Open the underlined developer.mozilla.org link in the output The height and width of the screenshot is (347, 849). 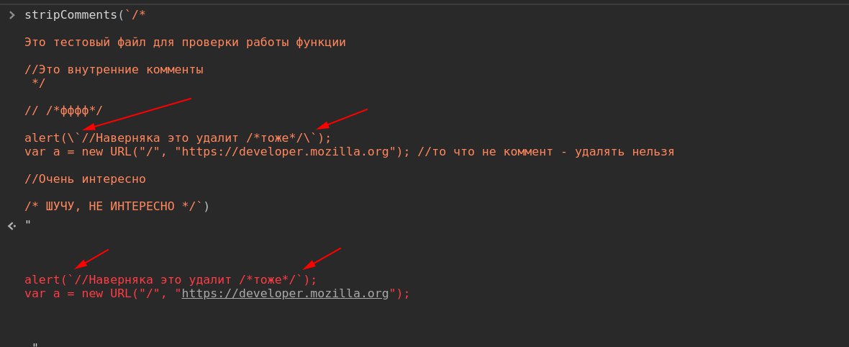pos(286,294)
